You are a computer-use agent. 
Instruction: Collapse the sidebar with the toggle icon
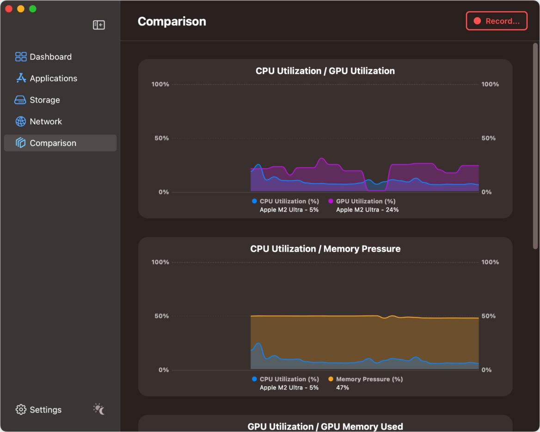pos(99,25)
